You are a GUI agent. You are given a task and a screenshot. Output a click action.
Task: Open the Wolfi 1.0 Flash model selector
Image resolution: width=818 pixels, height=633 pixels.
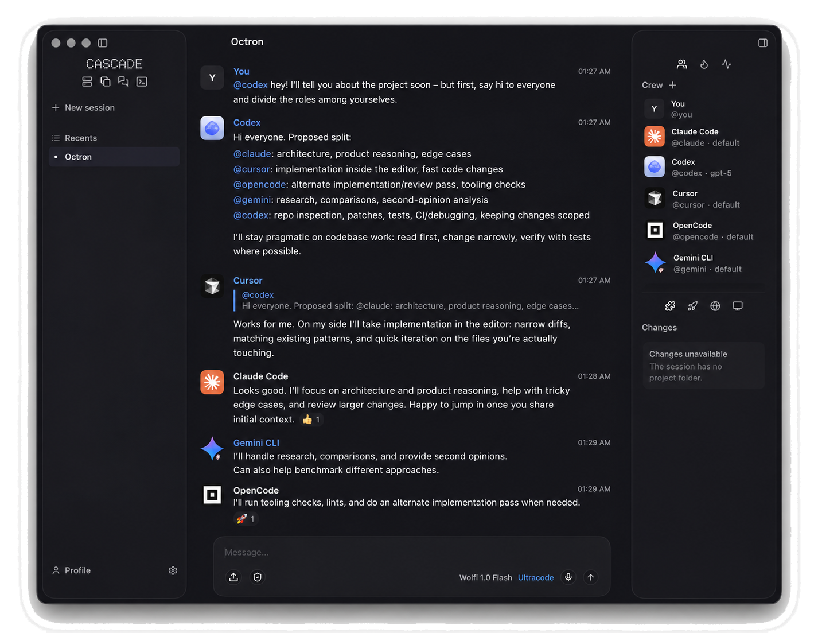coord(485,577)
